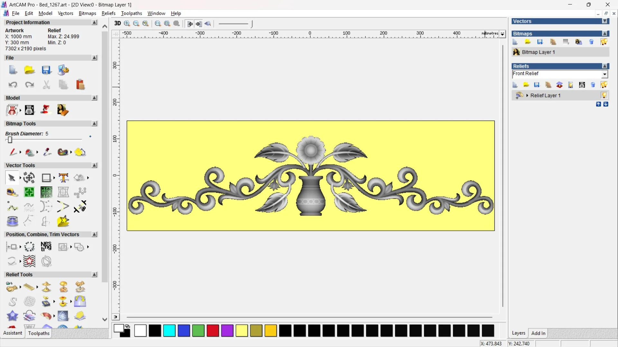Click the Save file icon

click(x=46, y=70)
